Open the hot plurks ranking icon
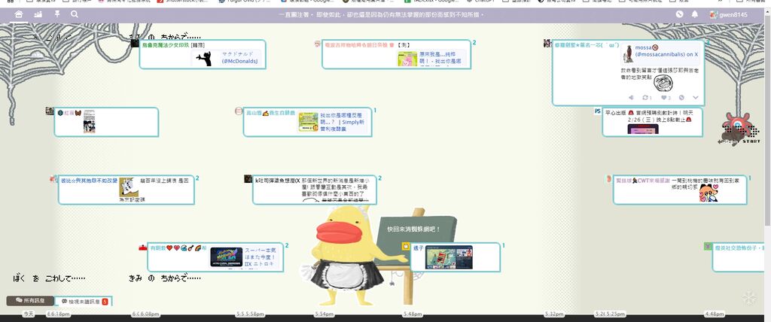This screenshot has height=322, width=771. click(38, 15)
